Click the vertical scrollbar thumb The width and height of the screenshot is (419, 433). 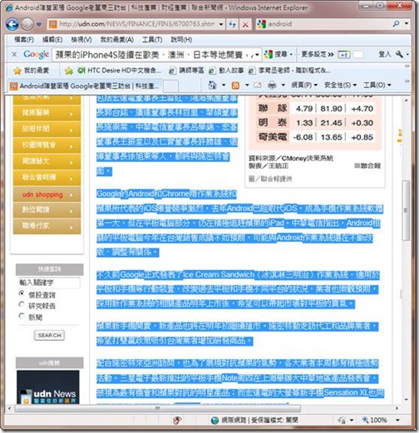tap(407, 210)
